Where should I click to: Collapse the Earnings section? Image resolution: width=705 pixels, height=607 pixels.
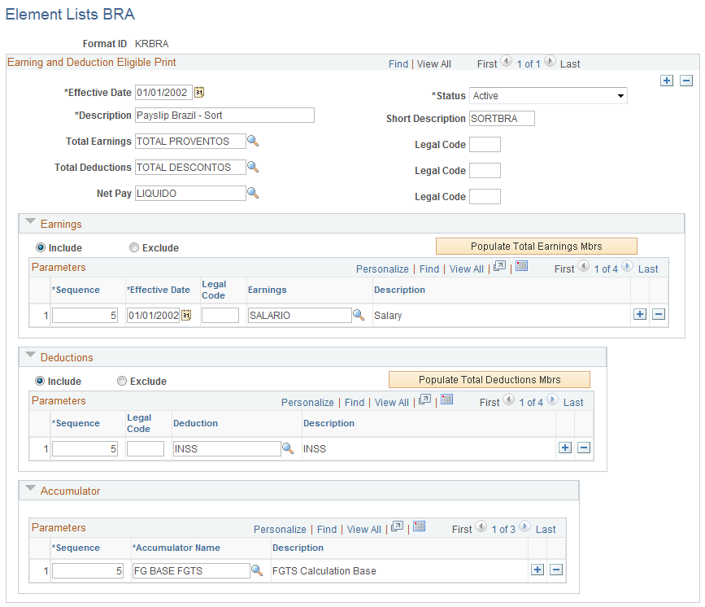31,221
